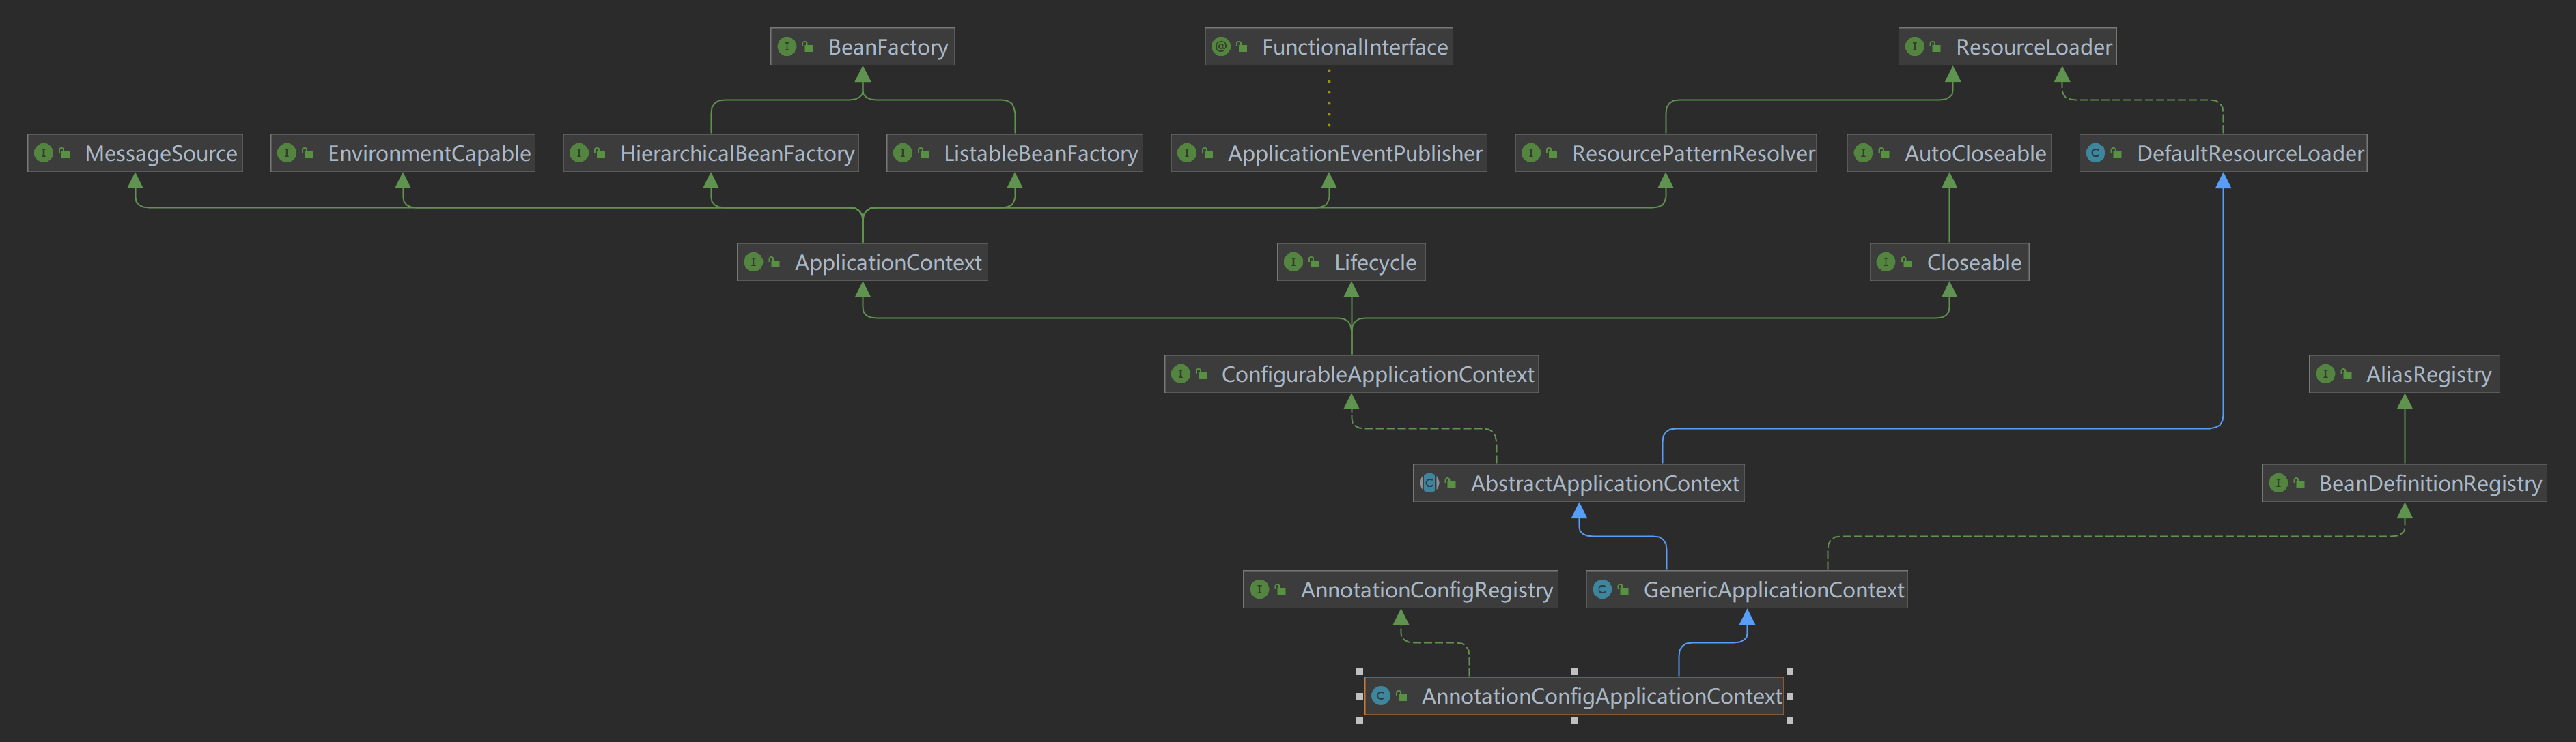Click the interface icon on BeanFactory node
The image size is (2576, 742).
[786, 46]
